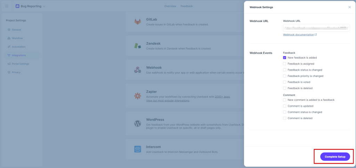Click the GitLab fox icon
Image resolution: width=356 pixels, height=168 pixels.
click(138, 21)
